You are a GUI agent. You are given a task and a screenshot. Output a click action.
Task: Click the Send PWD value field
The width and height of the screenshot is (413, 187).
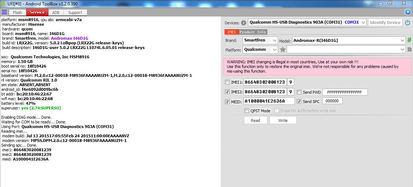[345, 92]
